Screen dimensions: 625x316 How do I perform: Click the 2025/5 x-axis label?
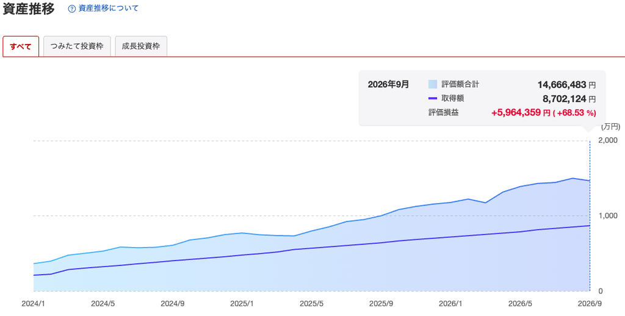point(312,304)
